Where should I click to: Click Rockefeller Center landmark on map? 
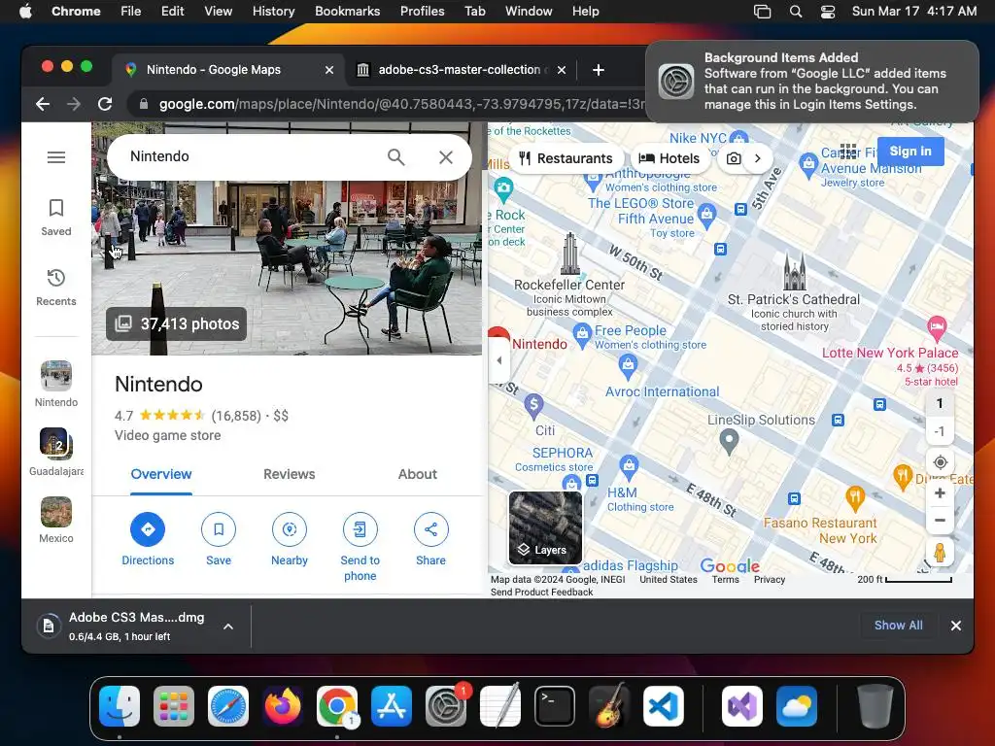(569, 254)
